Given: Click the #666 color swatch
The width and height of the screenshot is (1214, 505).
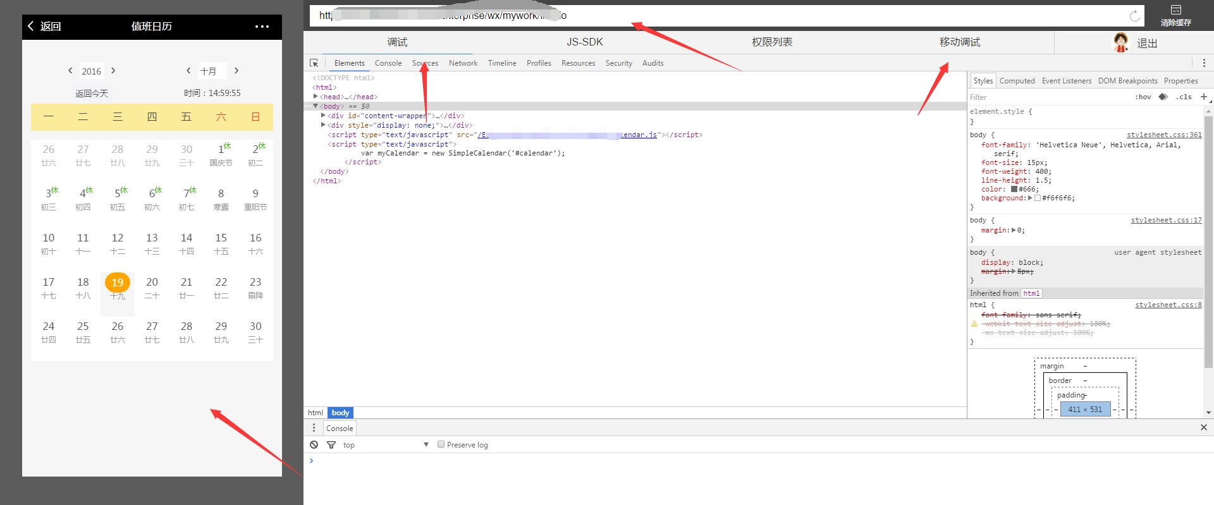Looking at the screenshot, I should pyautogui.click(x=1014, y=189).
